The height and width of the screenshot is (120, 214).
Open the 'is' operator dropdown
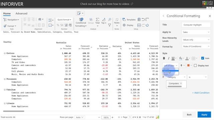197,77
